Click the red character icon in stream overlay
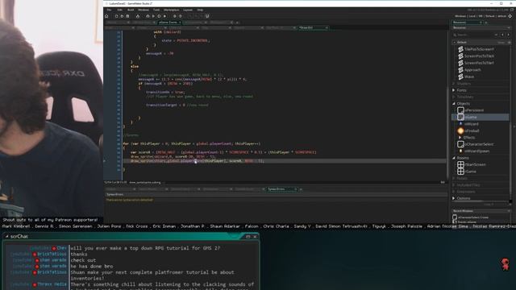 point(506,264)
